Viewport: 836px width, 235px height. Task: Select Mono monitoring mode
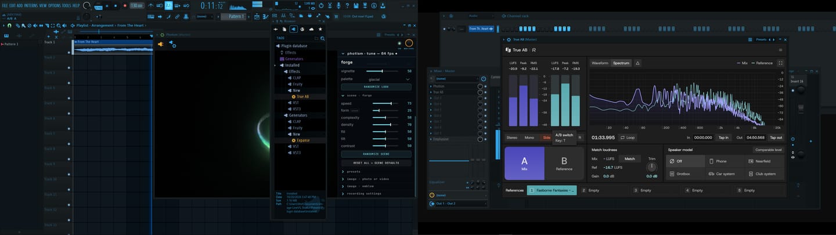[529, 138]
